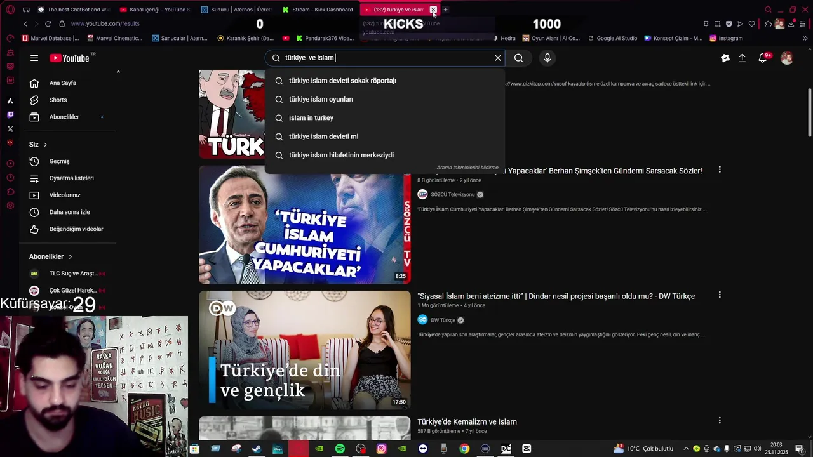Open CapCut from the taskbar
Screen dimensions: 813x457
tap(527, 449)
